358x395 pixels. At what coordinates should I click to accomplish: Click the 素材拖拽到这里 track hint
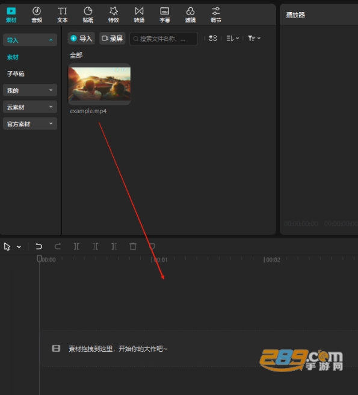pos(118,349)
